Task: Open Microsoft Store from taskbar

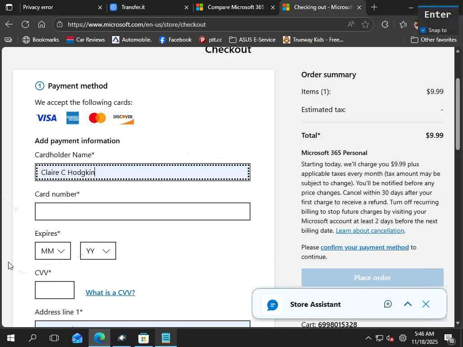Action: (x=143, y=338)
